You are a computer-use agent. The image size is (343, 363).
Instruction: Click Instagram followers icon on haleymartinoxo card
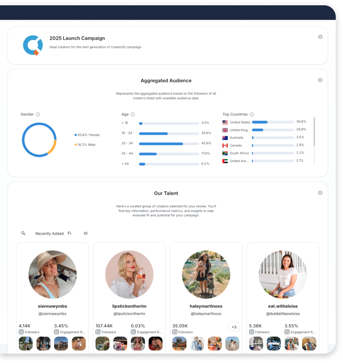click(175, 332)
